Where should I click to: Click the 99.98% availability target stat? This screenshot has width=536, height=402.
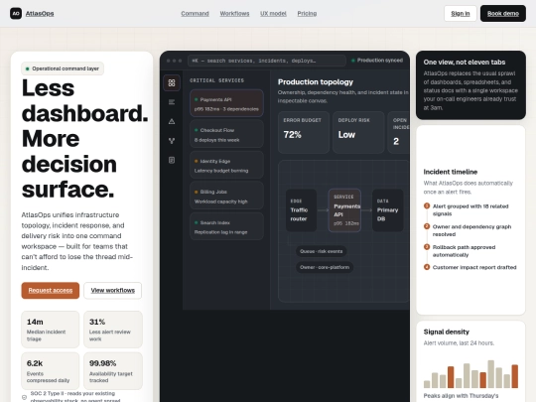coord(113,371)
